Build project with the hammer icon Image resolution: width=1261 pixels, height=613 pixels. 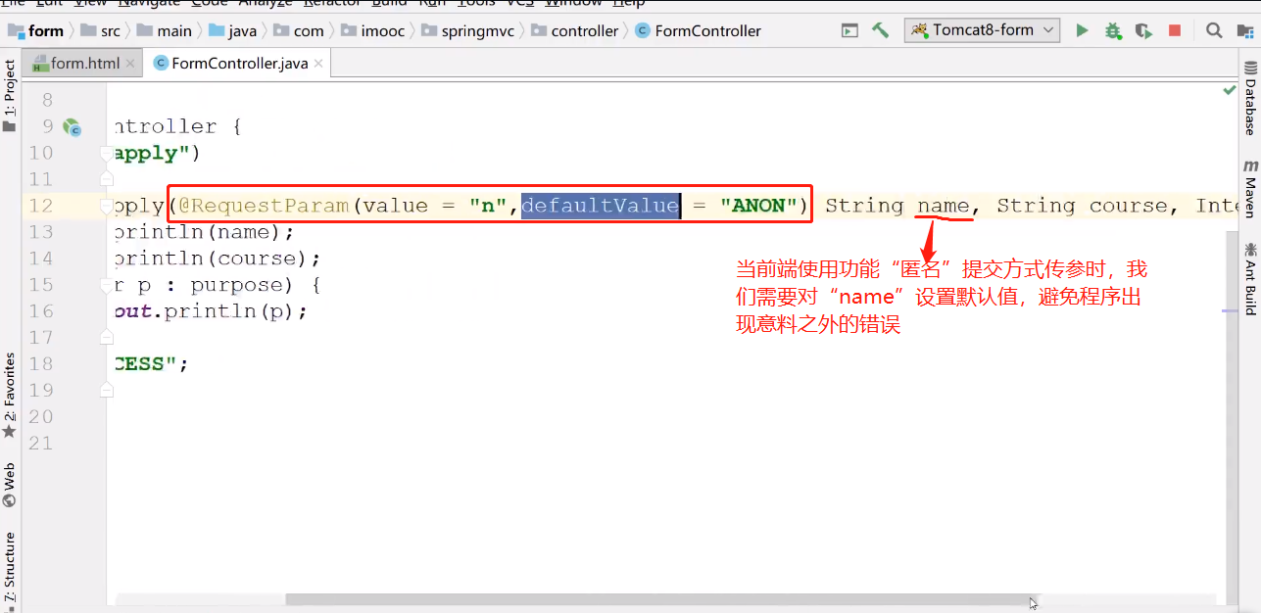pyautogui.click(x=880, y=30)
